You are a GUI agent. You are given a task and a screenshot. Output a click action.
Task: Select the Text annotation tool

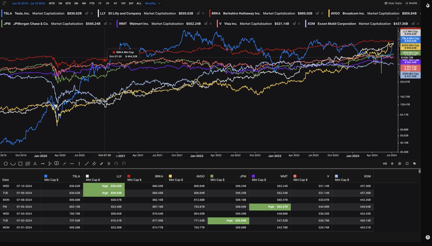pyautogui.click(x=35, y=164)
